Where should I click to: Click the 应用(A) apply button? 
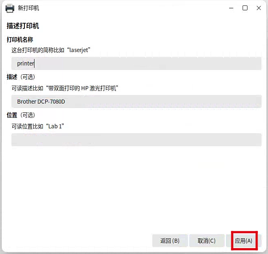(244, 240)
